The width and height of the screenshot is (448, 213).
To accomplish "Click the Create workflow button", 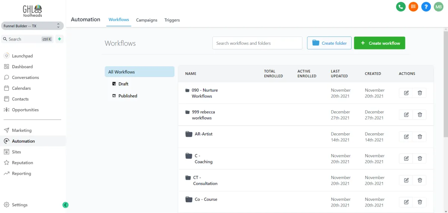I will pyautogui.click(x=379, y=43).
